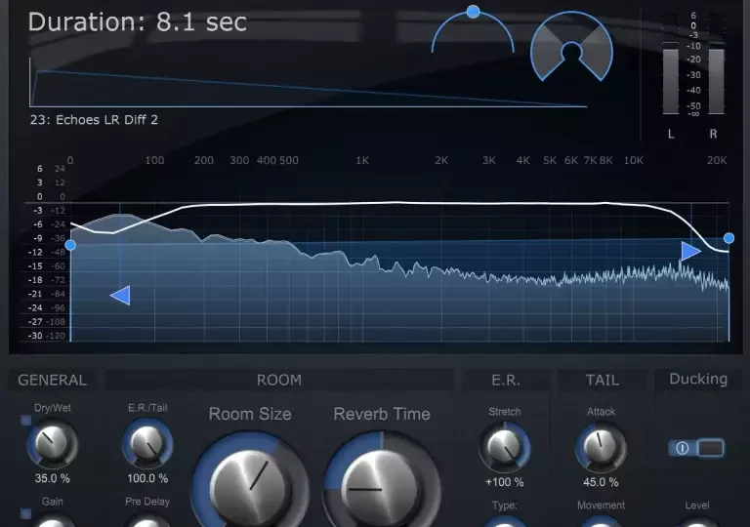This screenshot has width=750, height=527.
Task: Click the 100.0 % E.R./Tail value
Action: [x=147, y=478]
